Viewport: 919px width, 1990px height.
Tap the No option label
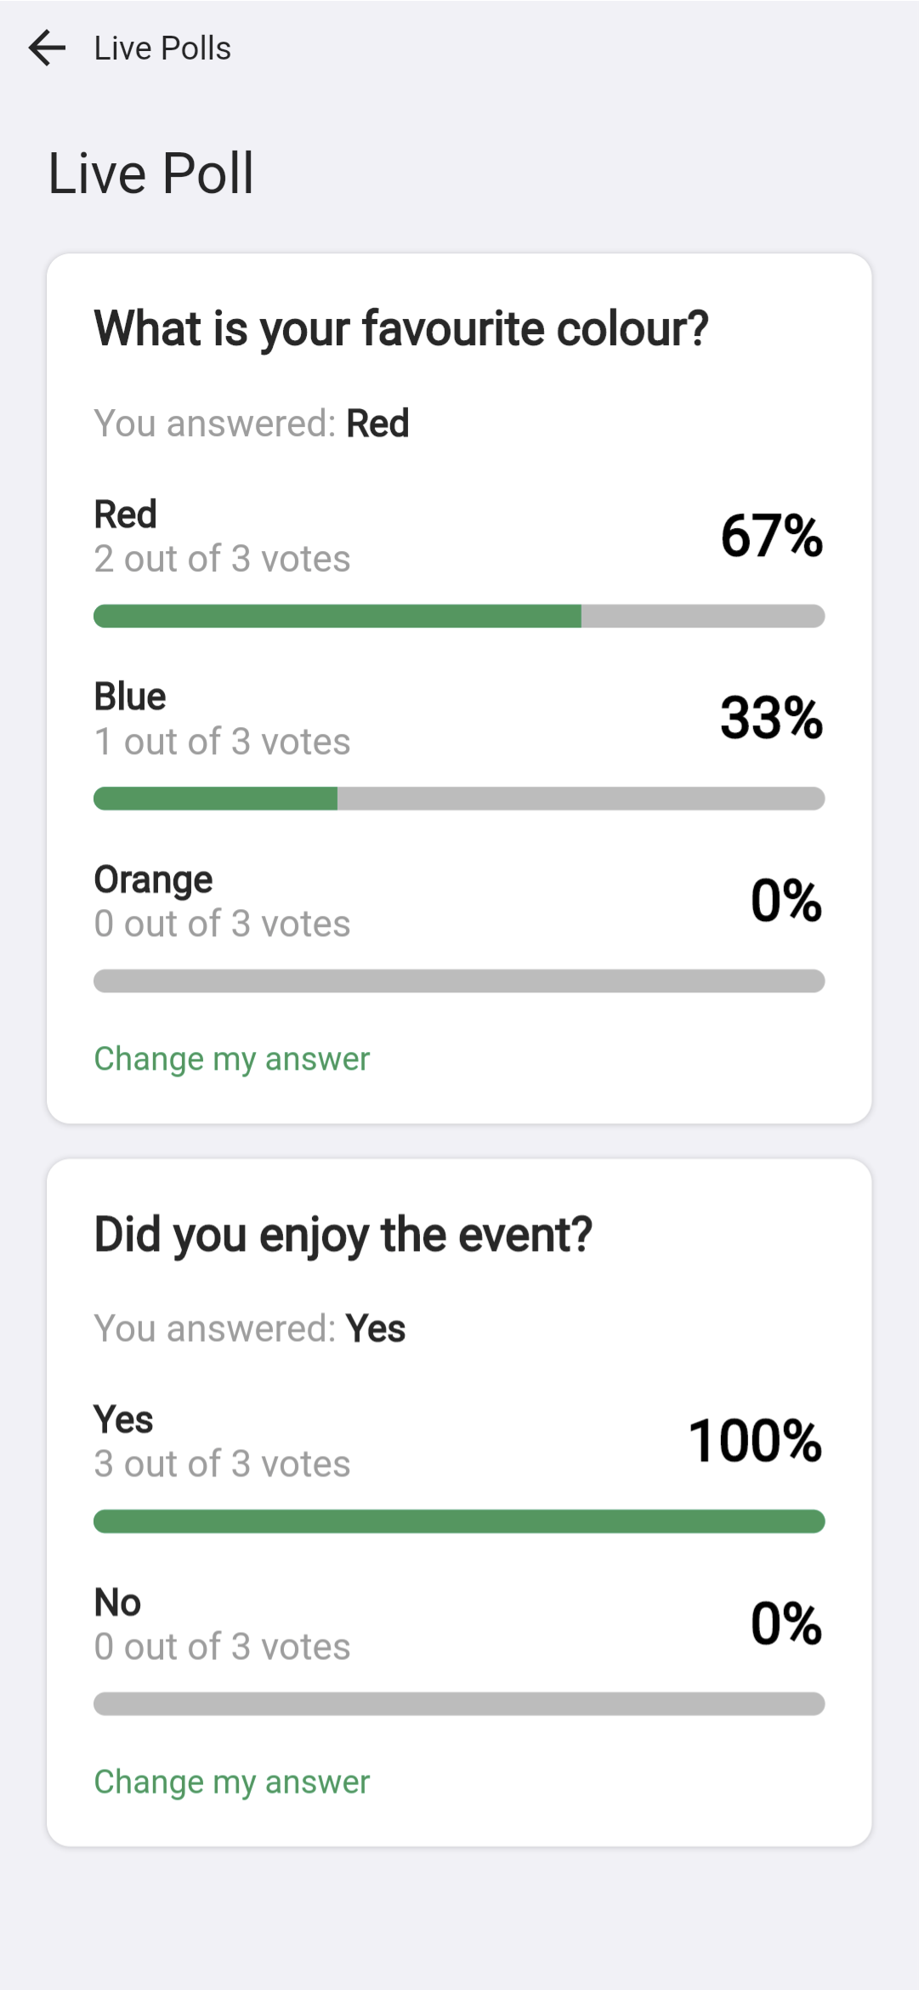click(x=117, y=1602)
